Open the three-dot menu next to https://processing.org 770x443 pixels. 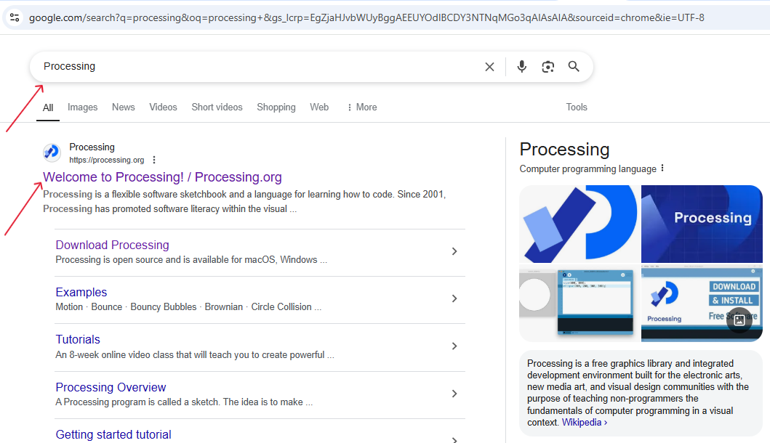[x=154, y=160]
